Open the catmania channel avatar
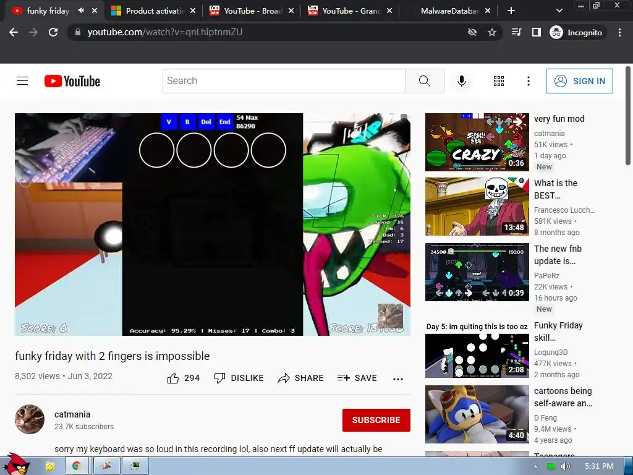 (x=30, y=419)
